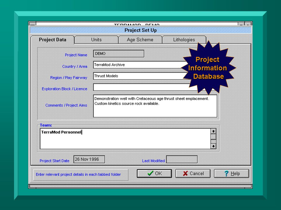Switch to the Project Data tab

pyautogui.click(x=52, y=40)
